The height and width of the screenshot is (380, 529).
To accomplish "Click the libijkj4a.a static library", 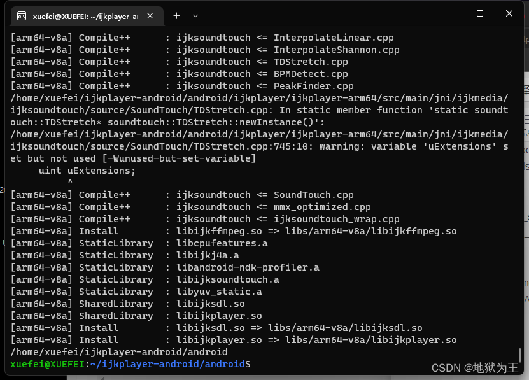I will (x=208, y=255).
